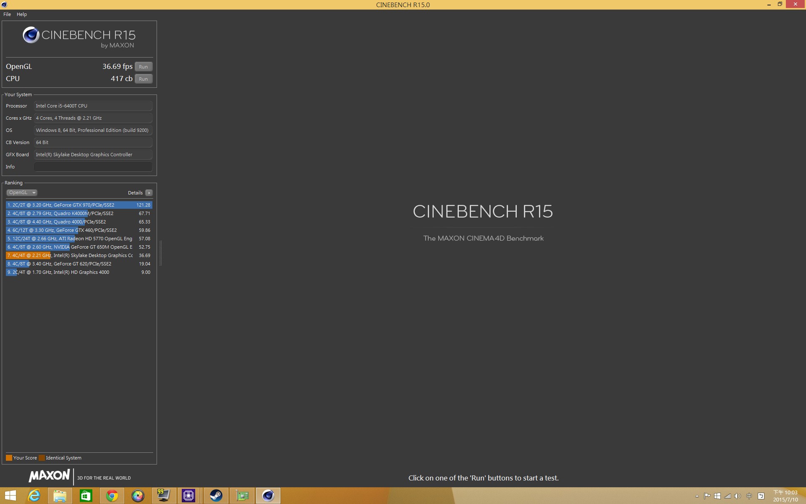Click the Processor field showing i5-6400T
The width and height of the screenshot is (806, 504).
click(x=93, y=106)
